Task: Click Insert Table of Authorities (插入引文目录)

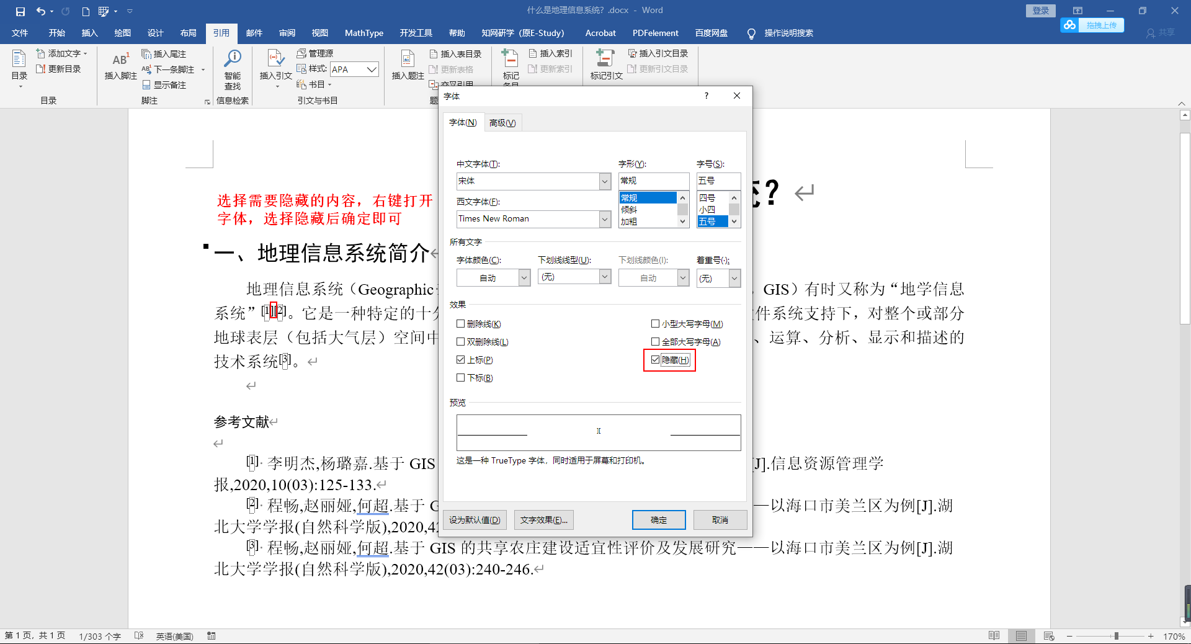Action: pyautogui.click(x=658, y=53)
